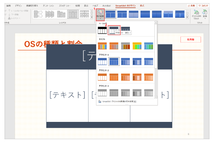Image resolution: width=215 pixels, height=143 pixels.
Task: Open the SmartArt のデザイン ribbon tab
Action: pos(125,6)
